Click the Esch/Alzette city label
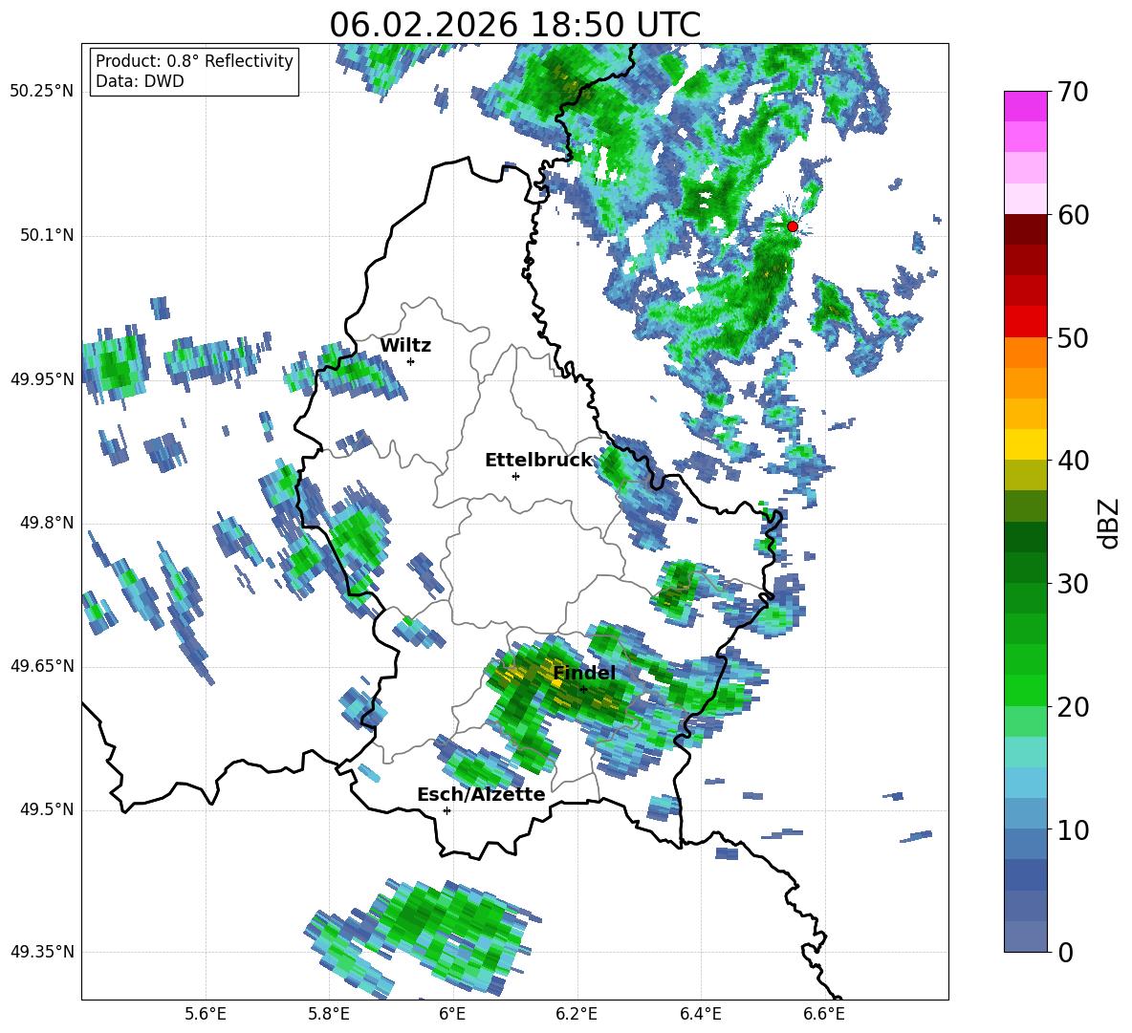1132x1033 pixels. (481, 794)
